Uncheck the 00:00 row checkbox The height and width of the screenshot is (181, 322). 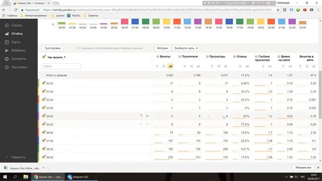[x=44, y=83]
